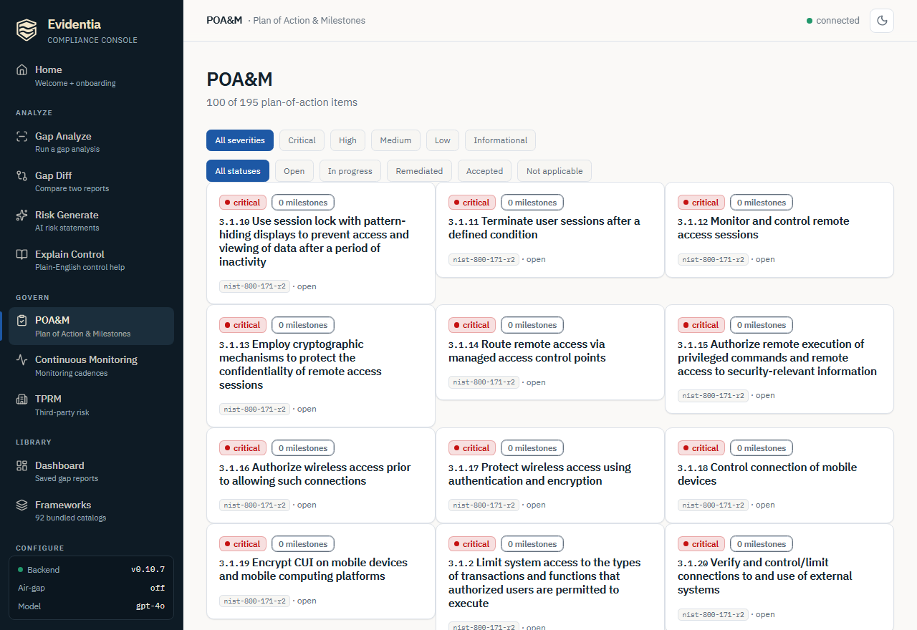Open 3.1.17 Protect wireless access card
Screen dimensions: 917x630
point(549,475)
